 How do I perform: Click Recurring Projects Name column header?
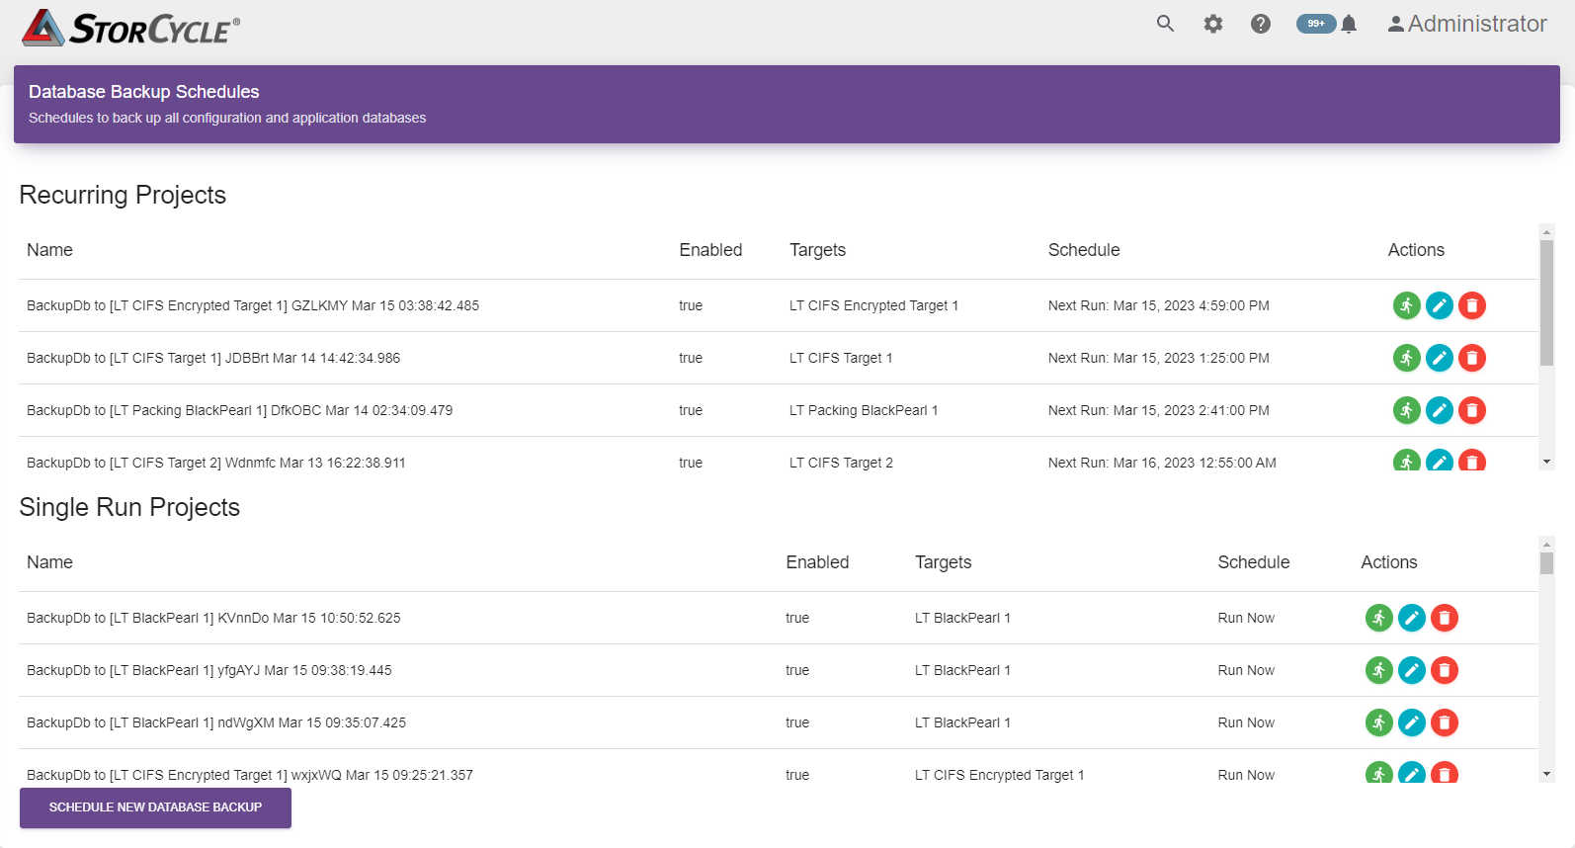(49, 250)
